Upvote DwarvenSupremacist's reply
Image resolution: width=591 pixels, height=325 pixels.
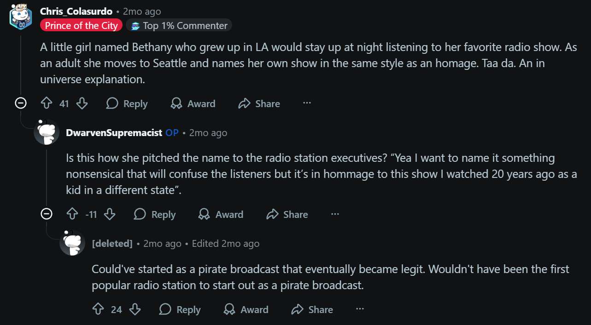[x=72, y=214]
